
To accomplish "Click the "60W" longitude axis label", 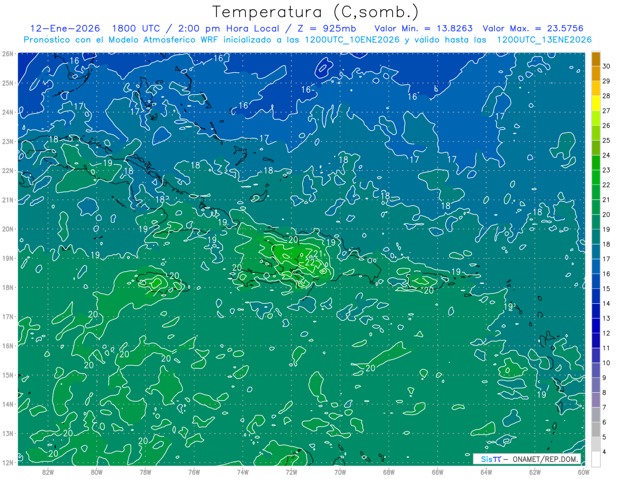I will [x=583, y=472].
